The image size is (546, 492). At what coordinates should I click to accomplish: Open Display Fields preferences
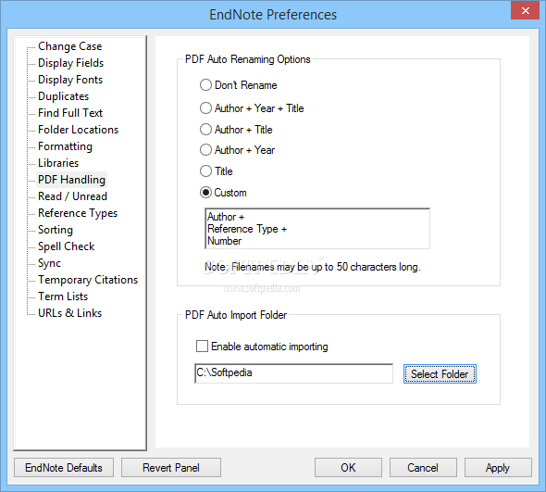(x=70, y=63)
